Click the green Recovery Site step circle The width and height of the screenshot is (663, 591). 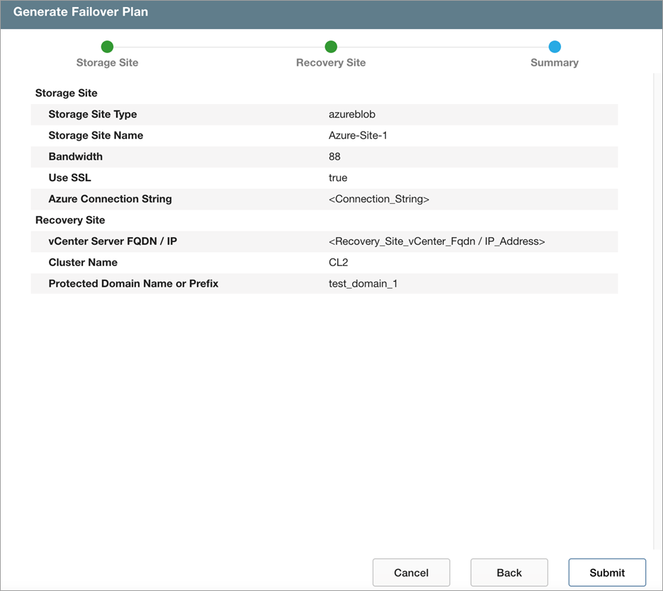click(331, 47)
